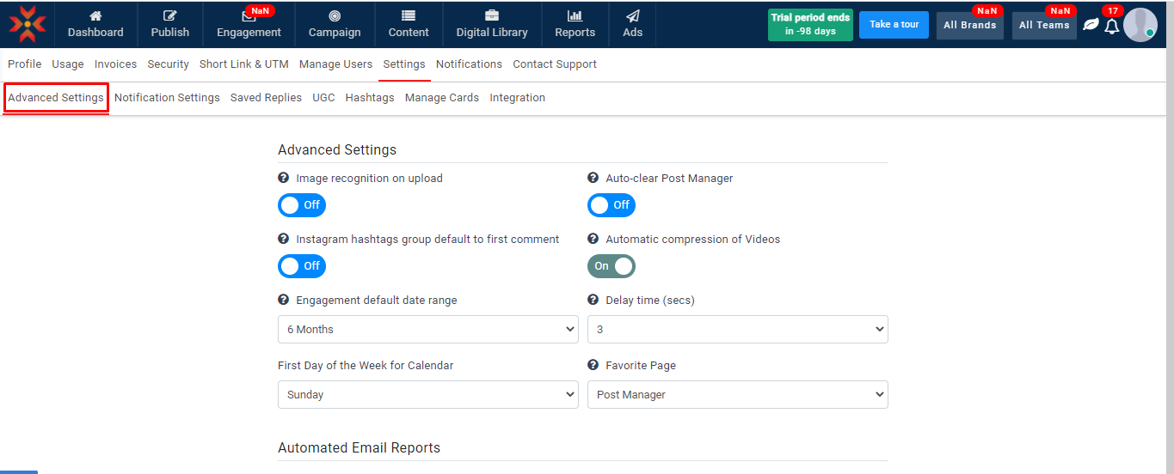The width and height of the screenshot is (1174, 474).
Task: Select the Favorite Page dropdown
Action: (x=737, y=395)
